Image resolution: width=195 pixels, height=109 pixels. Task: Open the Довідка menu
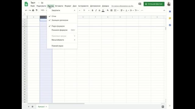105,6
